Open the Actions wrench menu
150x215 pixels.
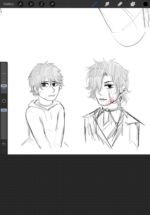(21, 4)
